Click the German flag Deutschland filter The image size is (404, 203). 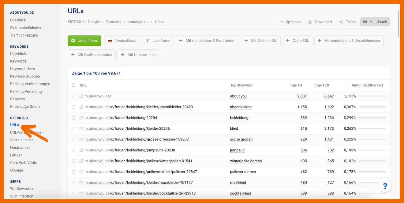pyautogui.click(x=110, y=41)
